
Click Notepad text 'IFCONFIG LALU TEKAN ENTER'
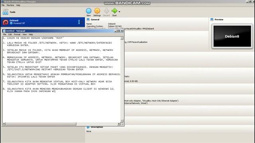pos(36,77)
